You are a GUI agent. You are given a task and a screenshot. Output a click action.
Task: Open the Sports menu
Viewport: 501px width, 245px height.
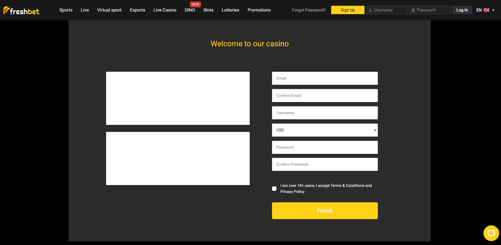coord(66,10)
